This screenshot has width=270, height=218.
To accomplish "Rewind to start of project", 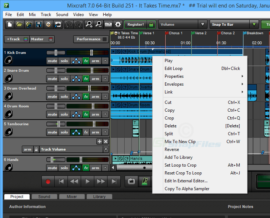I will [61, 181].
